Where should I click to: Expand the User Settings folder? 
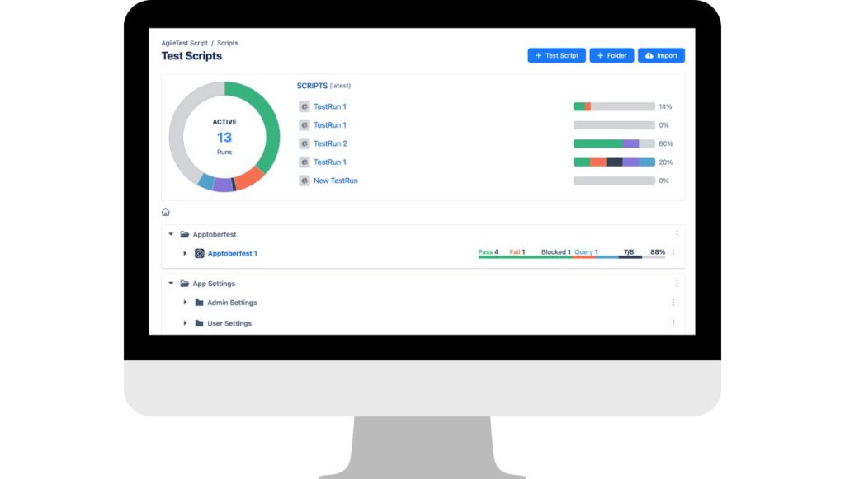pos(185,323)
